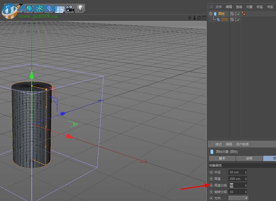This screenshot has width=276, height=201.
Task: Open the 用户数据 menu
Action: pyautogui.click(x=241, y=144)
